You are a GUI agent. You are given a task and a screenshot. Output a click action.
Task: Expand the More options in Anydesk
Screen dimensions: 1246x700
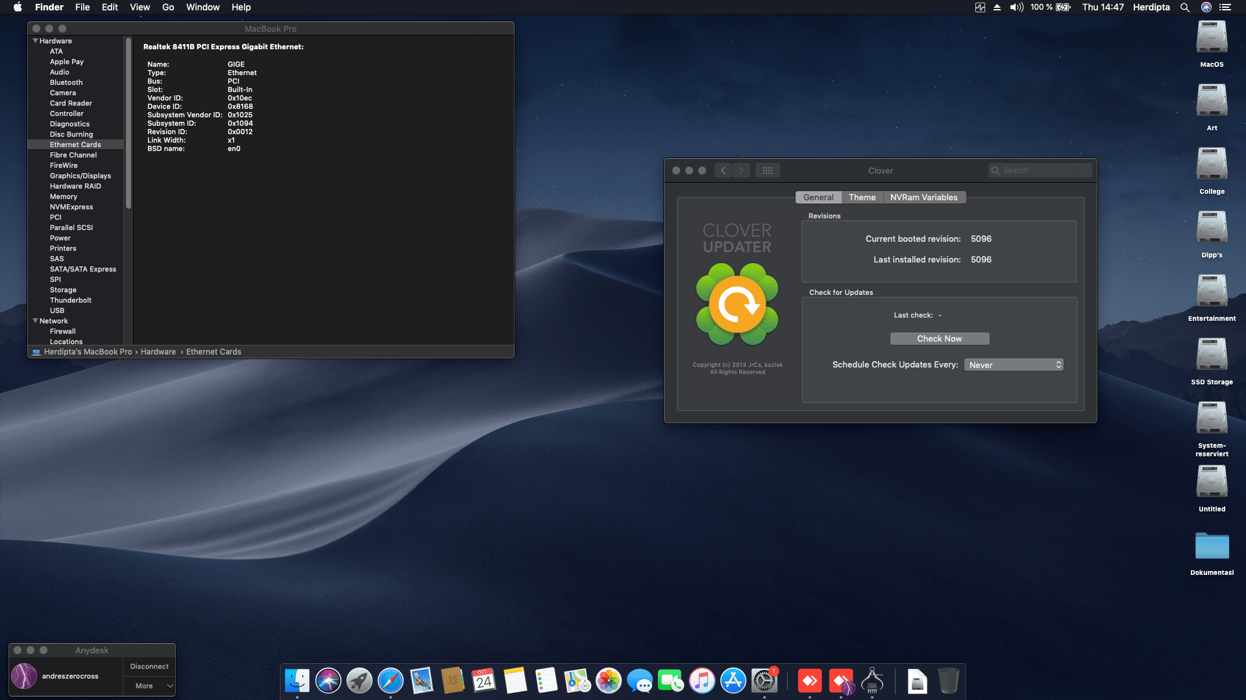(x=149, y=685)
